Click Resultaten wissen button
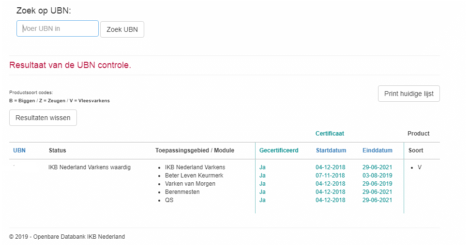The image size is (469, 245). tap(43, 118)
